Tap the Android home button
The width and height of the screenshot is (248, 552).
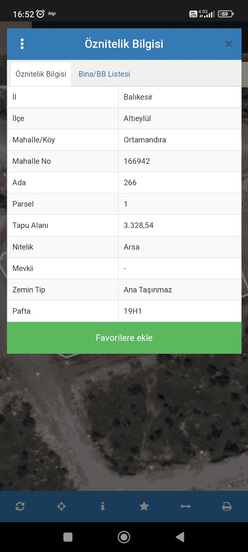pyautogui.click(x=124, y=537)
